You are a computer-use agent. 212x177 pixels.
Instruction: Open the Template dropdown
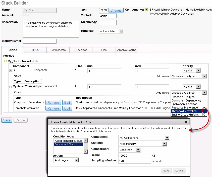(121, 31)
